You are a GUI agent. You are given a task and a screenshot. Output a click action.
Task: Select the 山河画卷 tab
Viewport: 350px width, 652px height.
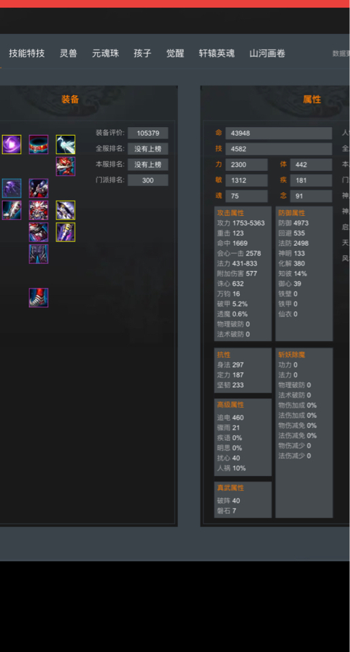click(x=267, y=53)
